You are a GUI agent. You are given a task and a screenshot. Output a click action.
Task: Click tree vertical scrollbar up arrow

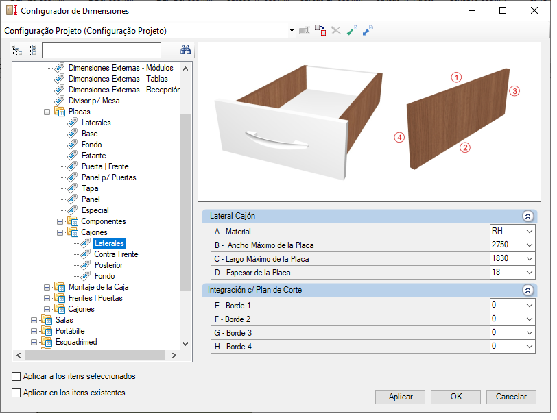185,69
